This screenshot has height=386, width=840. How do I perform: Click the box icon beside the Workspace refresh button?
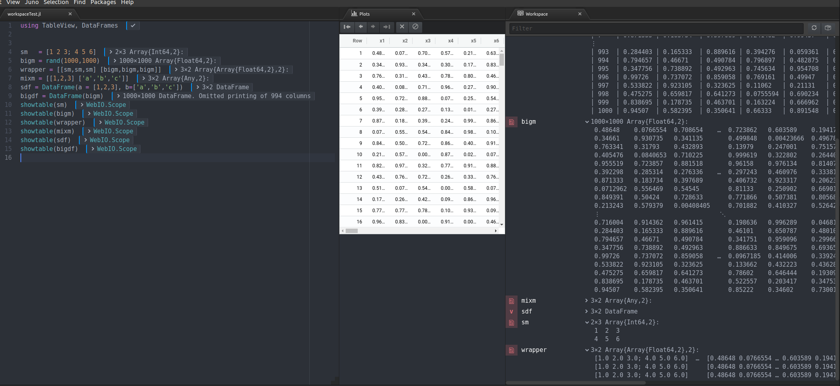point(828,28)
